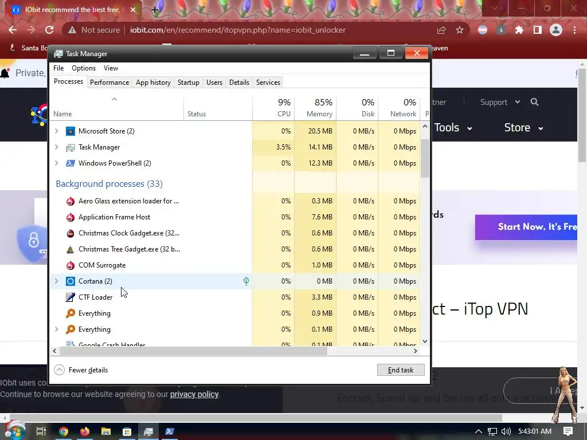Screen dimensions: 587x440
Task: Switch to the Users tab
Action: [214, 82]
